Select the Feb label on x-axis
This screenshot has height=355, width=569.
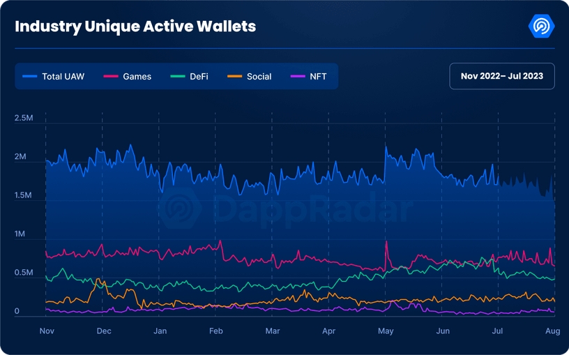(216, 331)
